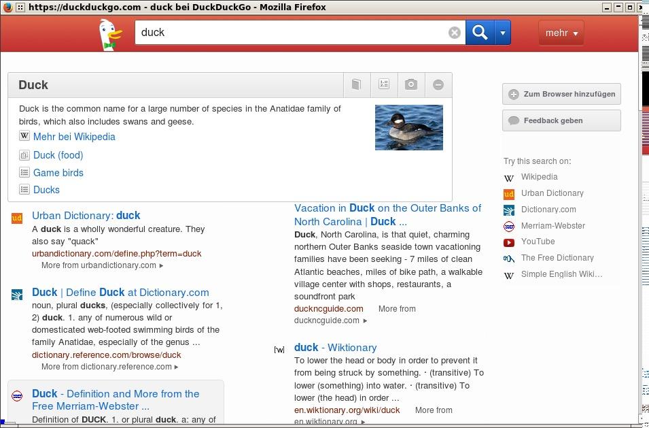649x428 pixels.
Task: Click The Free Dictionary sidebar icon
Action: pos(508,258)
